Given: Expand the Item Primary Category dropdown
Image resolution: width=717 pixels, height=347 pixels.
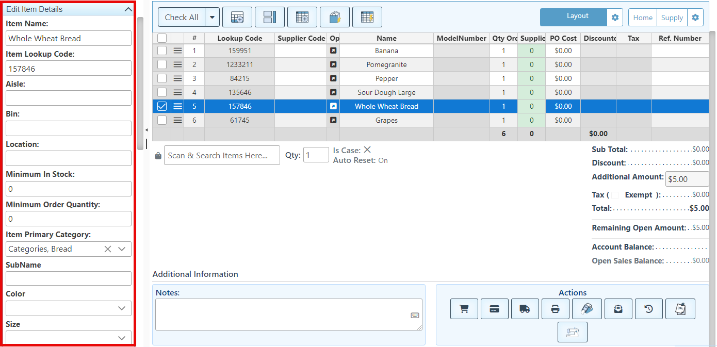Looking at the screenshot, I should pyautogui.click(x=122, y=249).
